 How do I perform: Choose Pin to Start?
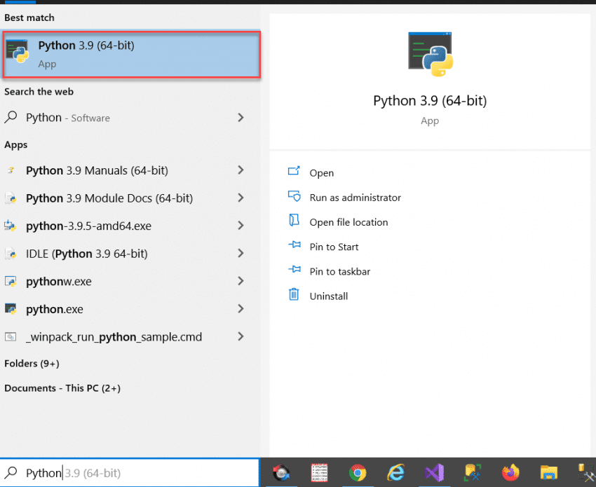334,247
